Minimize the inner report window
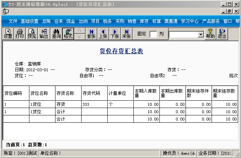 224,11
